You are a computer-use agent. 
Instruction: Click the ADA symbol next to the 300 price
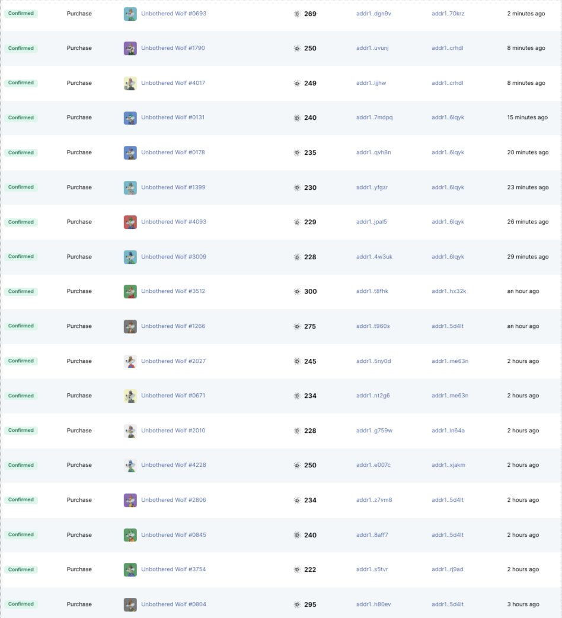click(297, 291)
